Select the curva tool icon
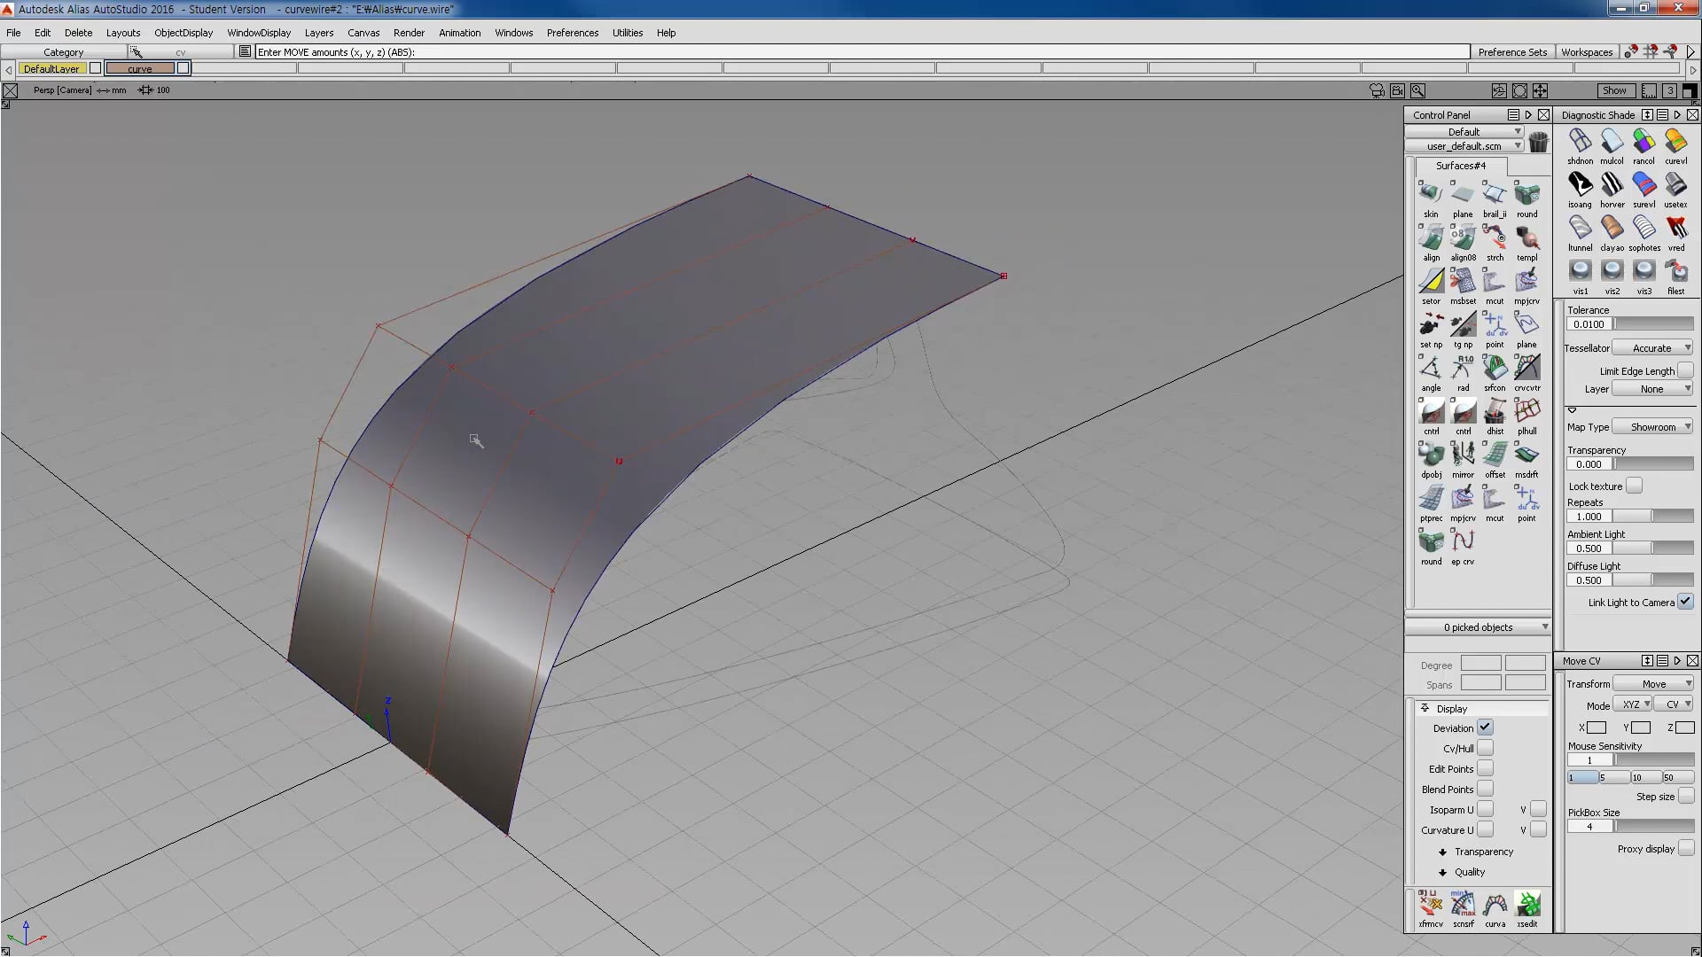1702x957 pixels. [1495, 904]
